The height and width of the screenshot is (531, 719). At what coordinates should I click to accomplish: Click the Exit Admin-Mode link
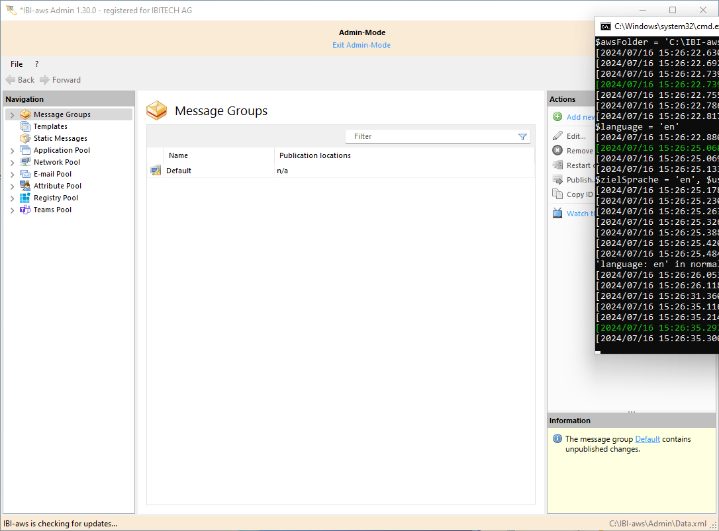[x=361, y=45]
